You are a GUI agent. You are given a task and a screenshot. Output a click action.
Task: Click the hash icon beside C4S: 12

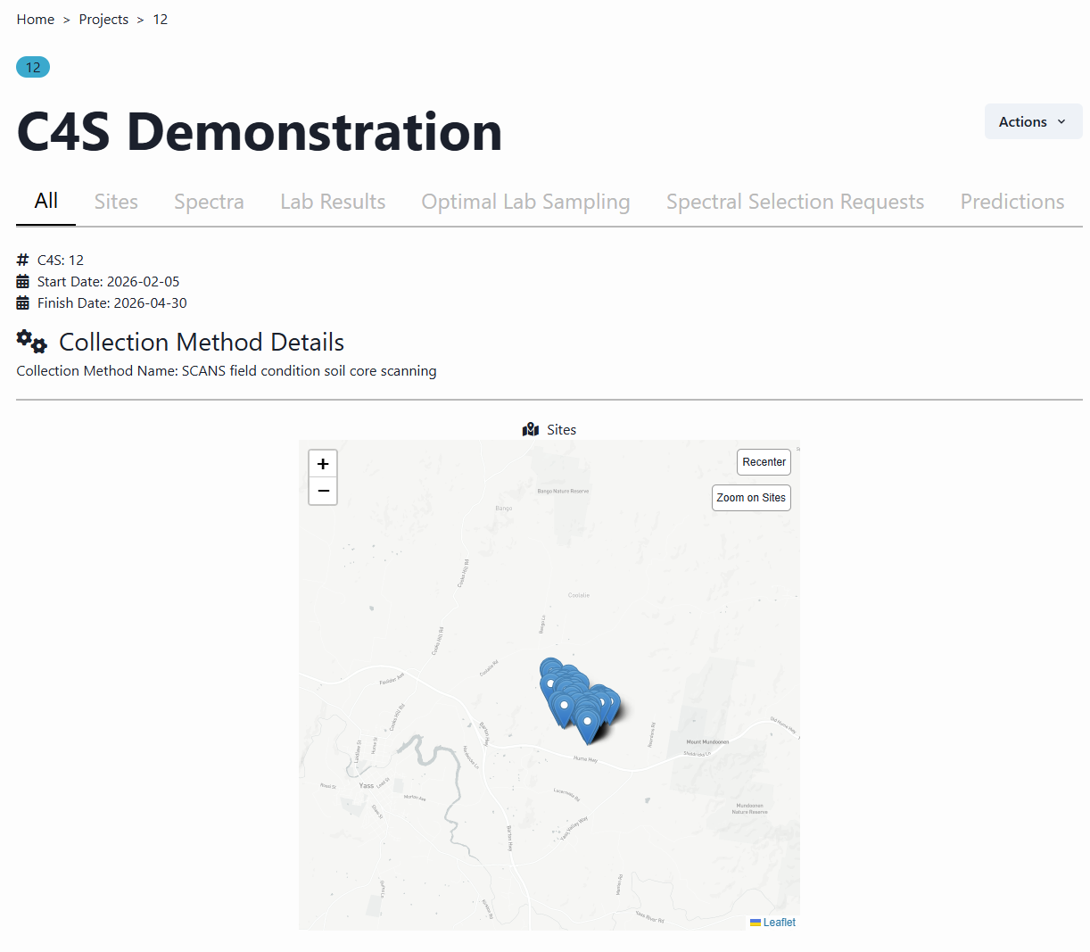pyautogui.click(x=23, y=261)
